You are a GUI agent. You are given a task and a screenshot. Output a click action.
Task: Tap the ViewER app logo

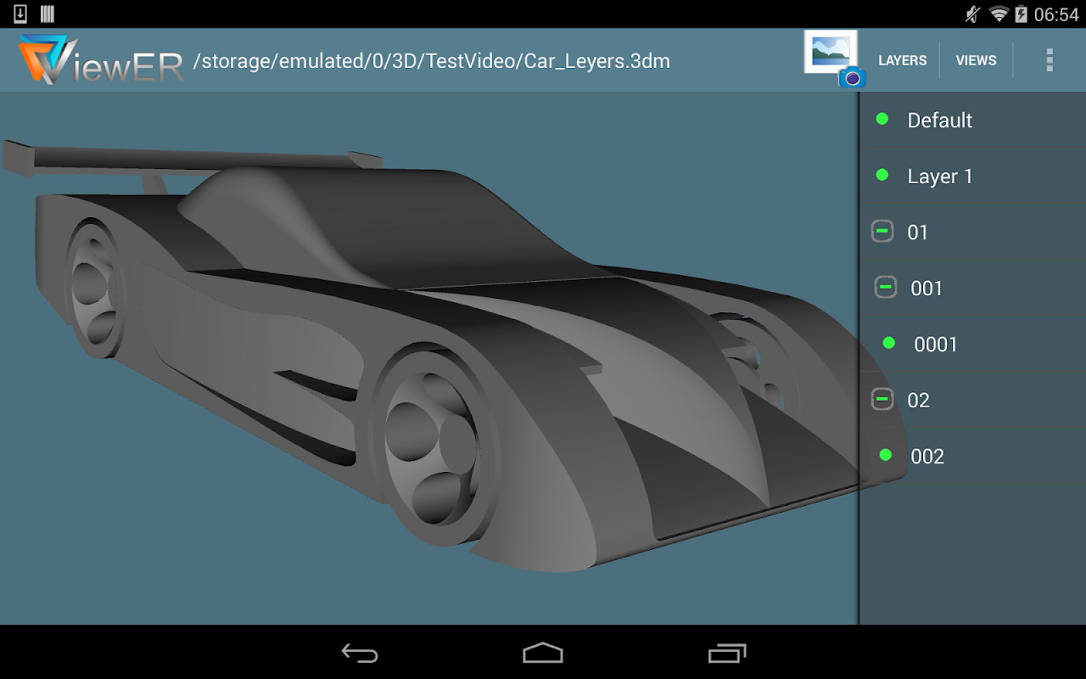[x=100, y=60]
